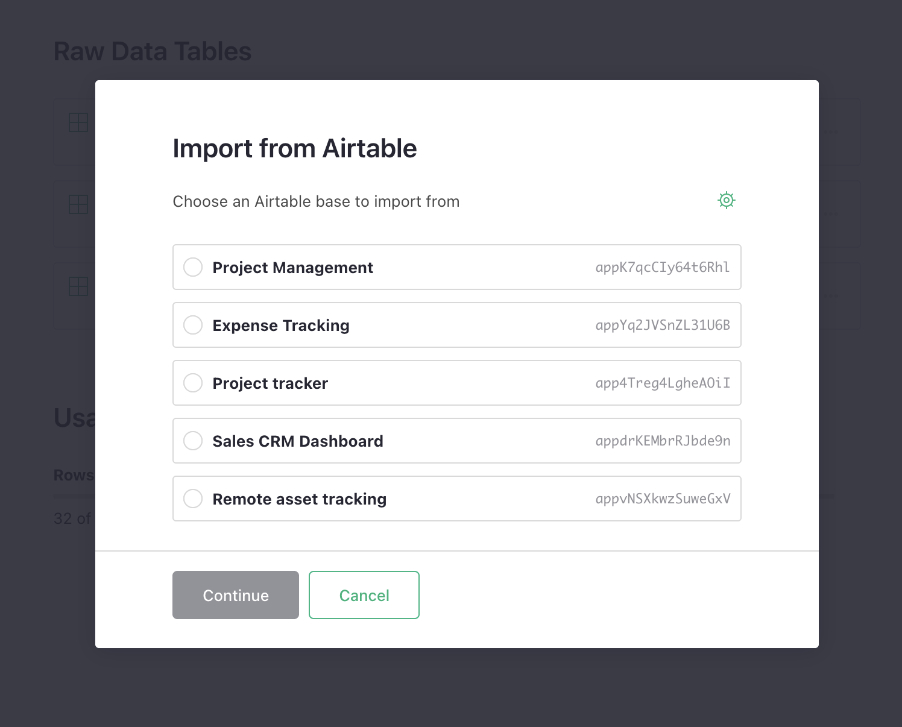
Task: Click the app ID appK7qcCIy64t6Rhl text
Action: click(662, 267)
